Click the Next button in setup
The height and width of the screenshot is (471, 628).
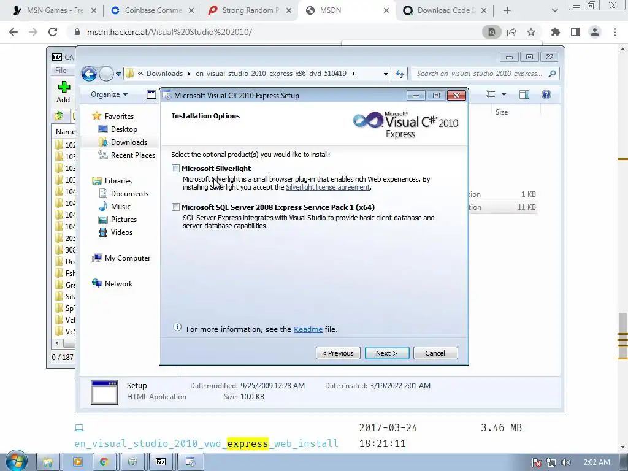point(387,353)
